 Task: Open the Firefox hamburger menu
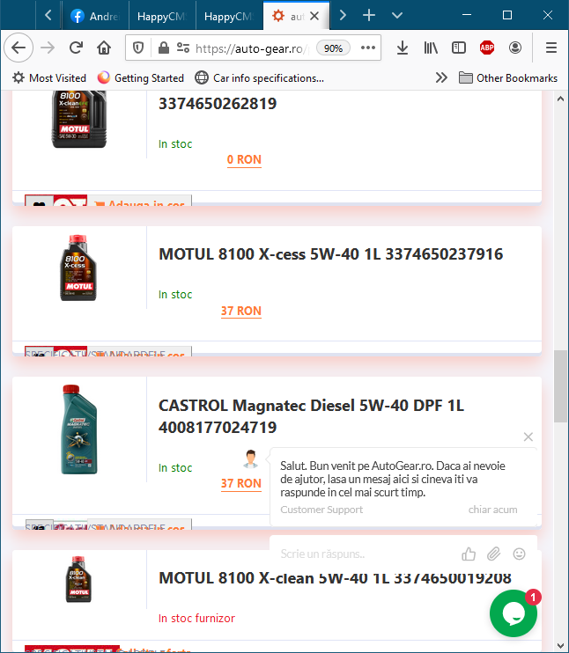click(551, 48)
